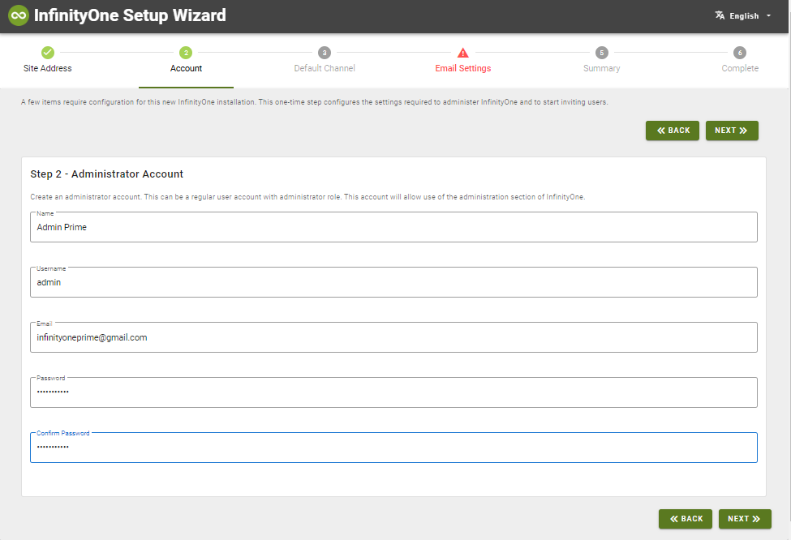Focus the Name field containing Admin Prime

point(393,227)
